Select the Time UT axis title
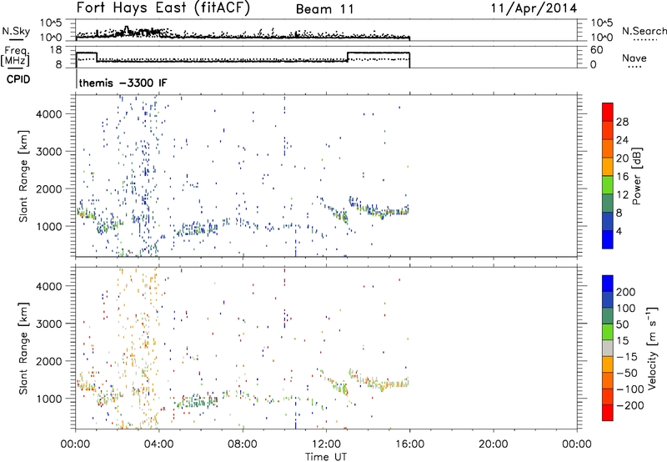This screenshot has width=667, height=462. (x=326, y=457)
